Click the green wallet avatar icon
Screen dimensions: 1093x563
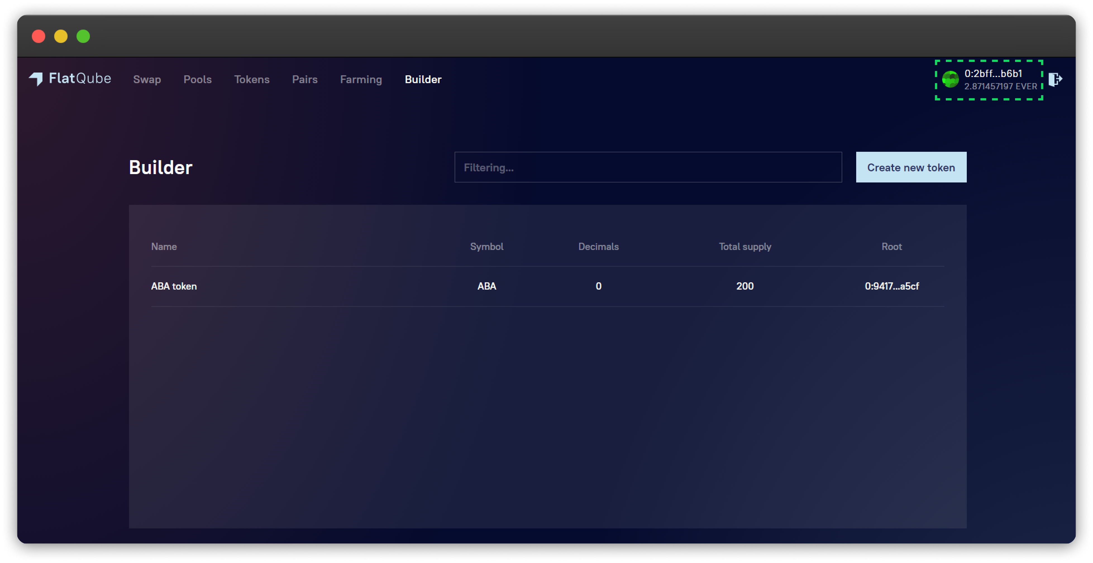pyautogui.click(x=950, y=79)
